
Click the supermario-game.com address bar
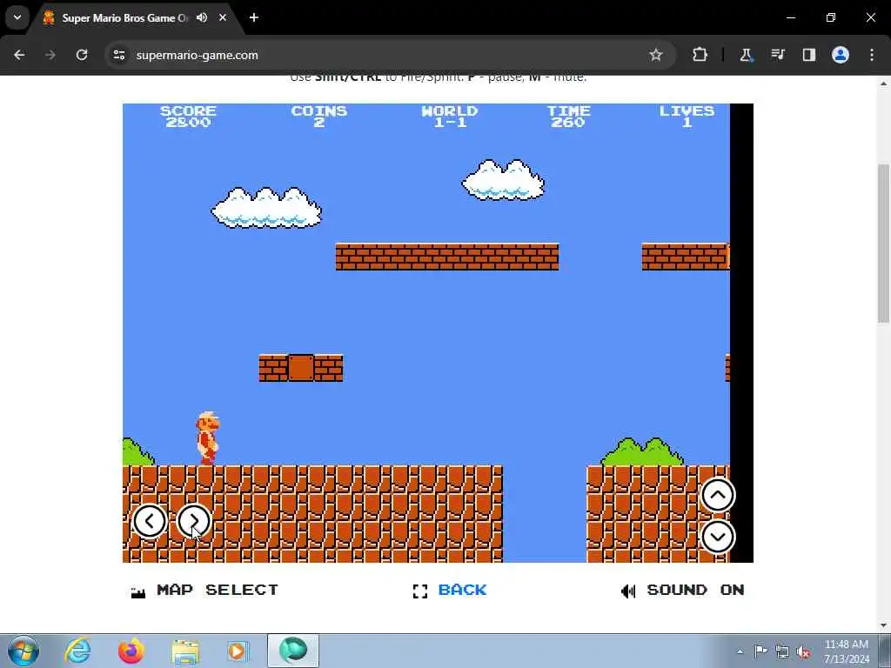pyautogui.click(x=391, y=55)
